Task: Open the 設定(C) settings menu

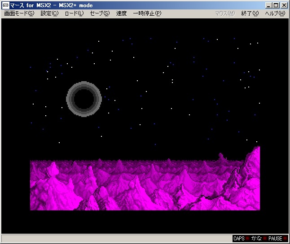Action: tap(49, 13)
